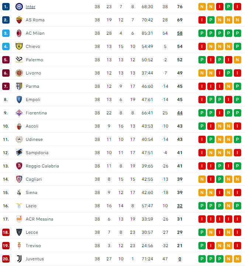Click the Chievo club logo
The image size is (246, 267).
19,46
